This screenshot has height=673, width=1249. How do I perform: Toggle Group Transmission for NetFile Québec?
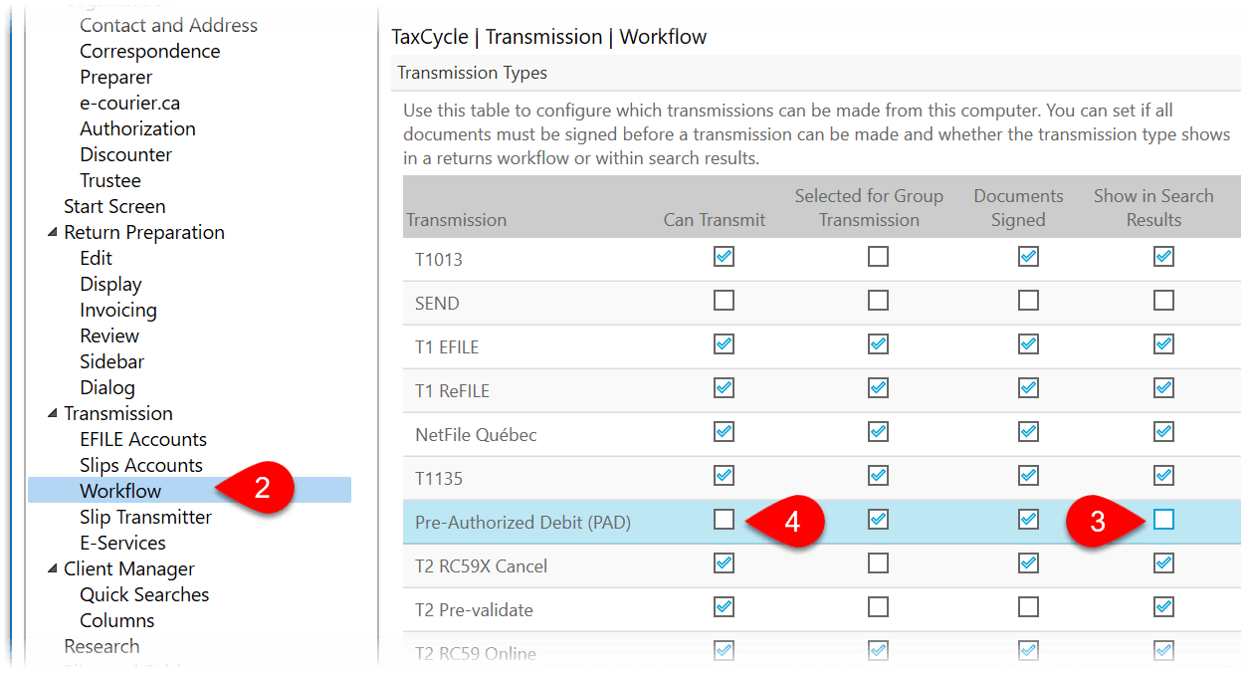pos(878,432)
